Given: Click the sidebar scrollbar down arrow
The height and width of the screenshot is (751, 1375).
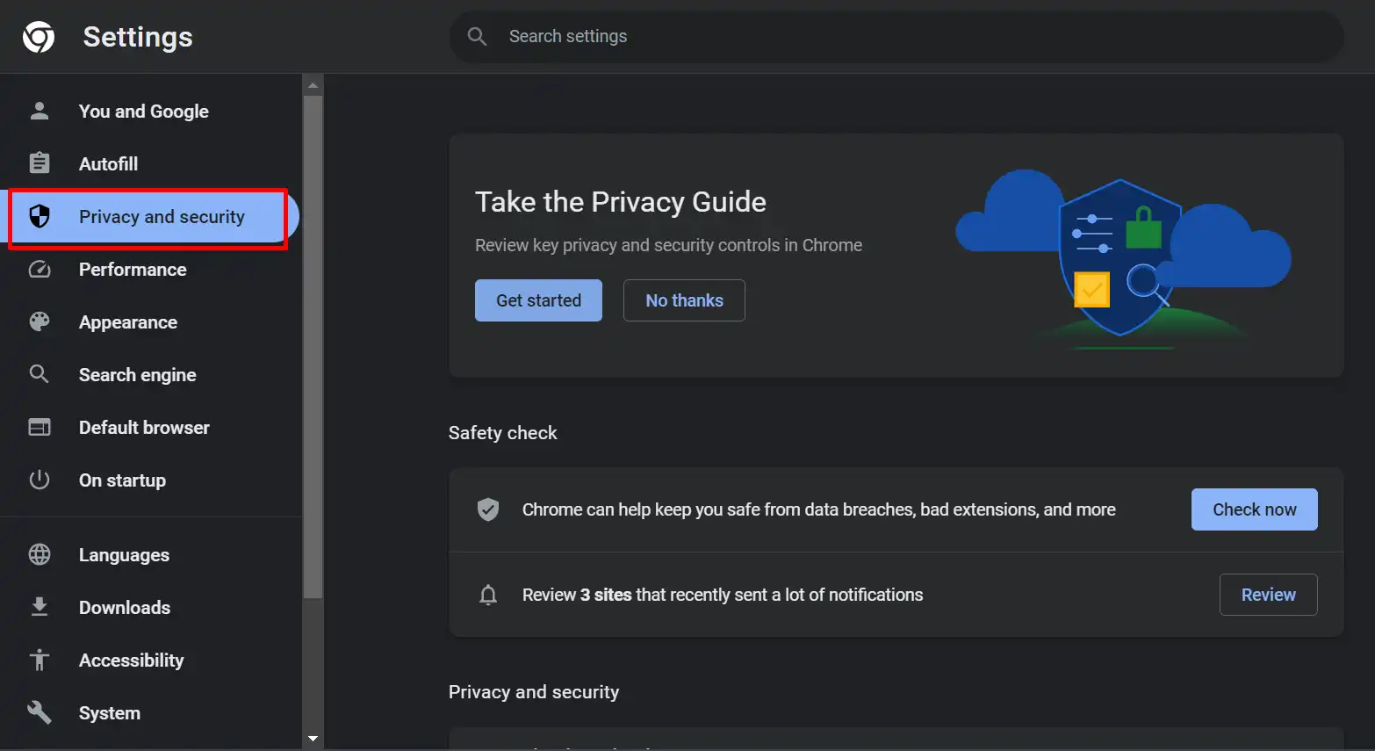Looking at the screenshot, I should pyautogui.click(x=313, y=739).
